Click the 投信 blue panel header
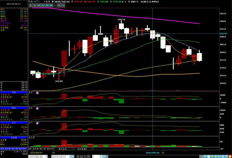Image resolution: width=232 pixels, height=158 pixels. [14, 108]
